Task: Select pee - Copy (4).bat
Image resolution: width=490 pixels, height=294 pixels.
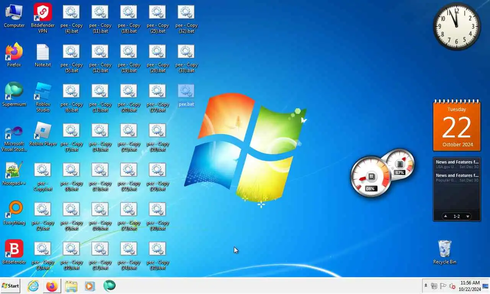Action: (x=72, y=19)
